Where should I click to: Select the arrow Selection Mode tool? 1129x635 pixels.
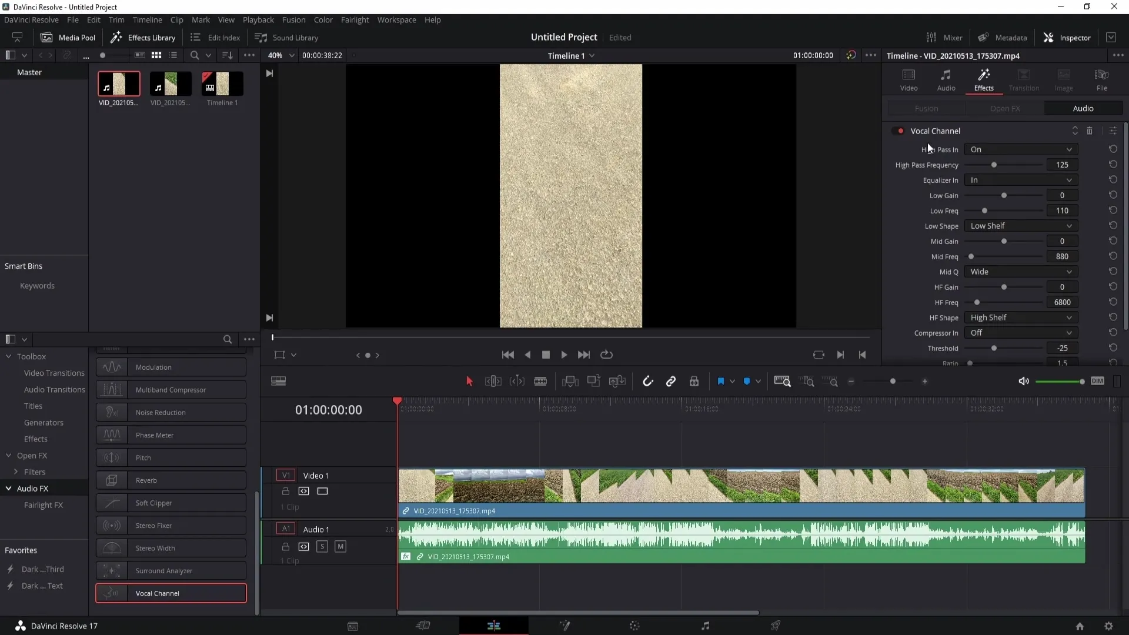469,382
